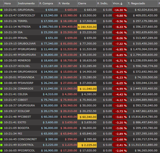Click ECOPETROL highlighted close price $ 2,225.00
Screen dimensions: 160x153
point(87,145)
